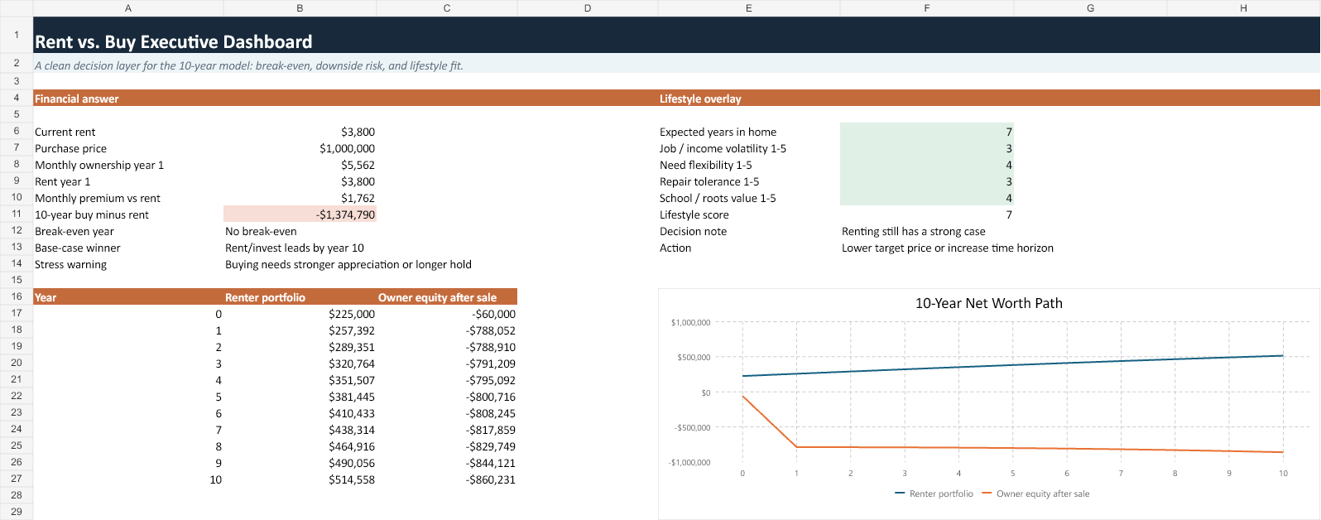The height and width of the screenshot is (520, 1321).
Task: Click the No break-even cell
Action: click(x=261, y=231)
